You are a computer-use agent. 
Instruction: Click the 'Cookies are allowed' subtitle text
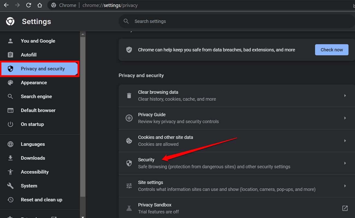point(158,144)
